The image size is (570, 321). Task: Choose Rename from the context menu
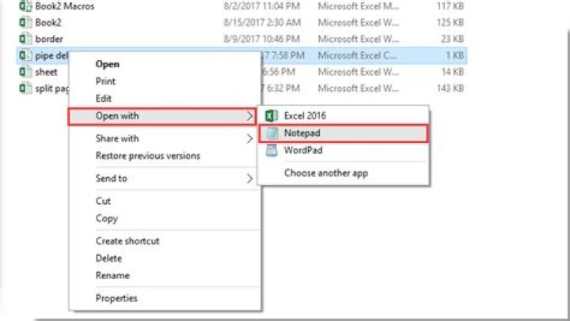click(112, 276)
